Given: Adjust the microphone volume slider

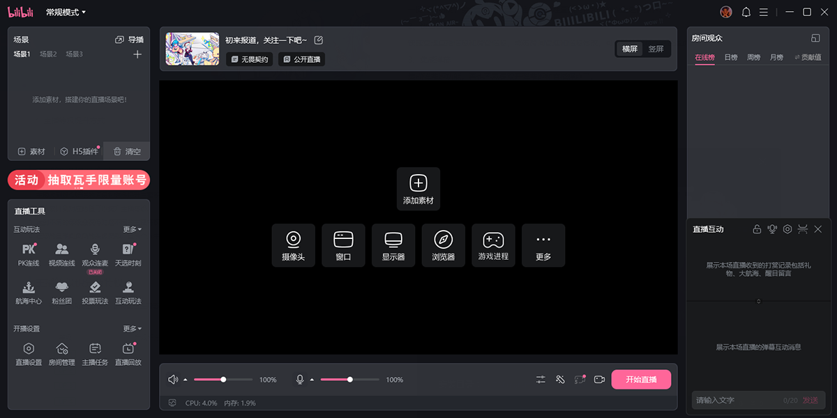Looking at the screenshot, I should tap(350, 380).
